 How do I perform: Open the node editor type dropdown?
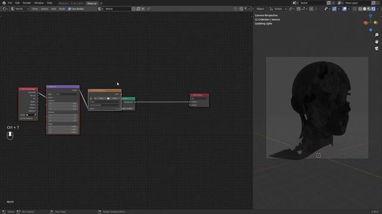tap(5, 9)
